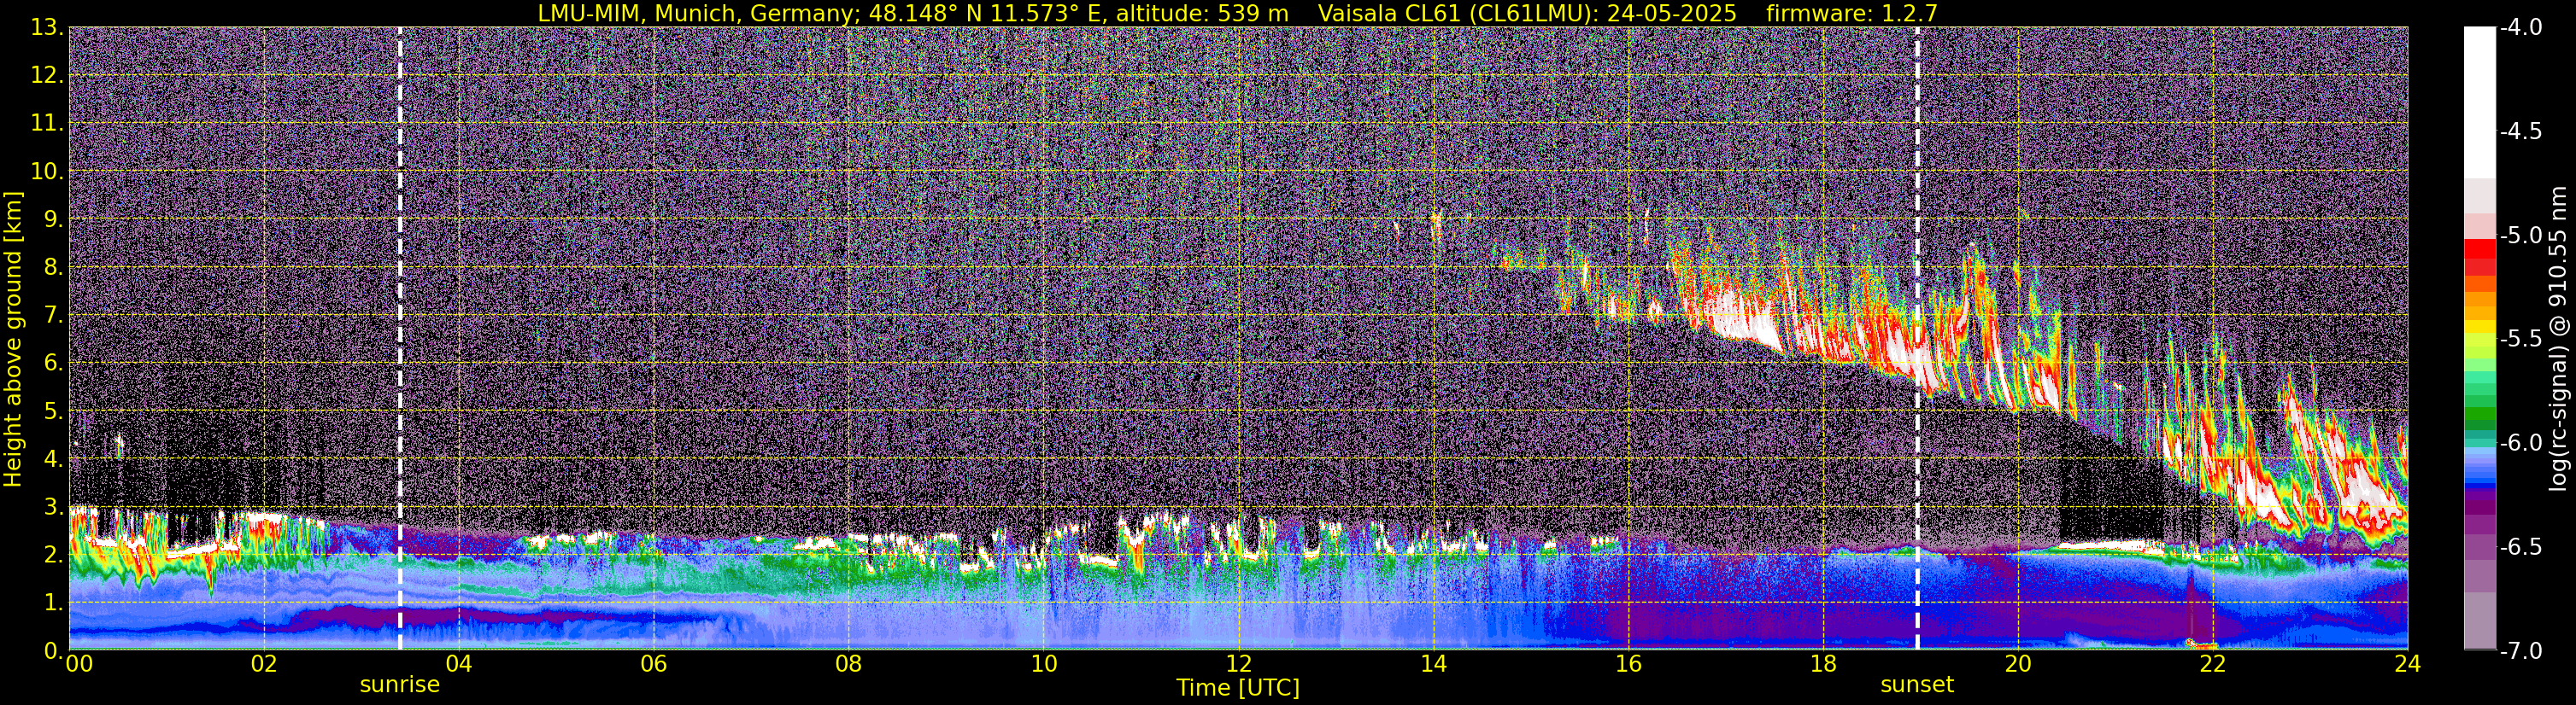Click the time axis tick label 18
Screen dimensions: 2576x705
point(1824,664)
